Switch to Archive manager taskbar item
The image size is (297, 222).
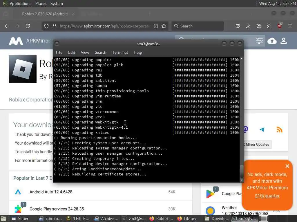pyautogui.click(x=106, y=219)
